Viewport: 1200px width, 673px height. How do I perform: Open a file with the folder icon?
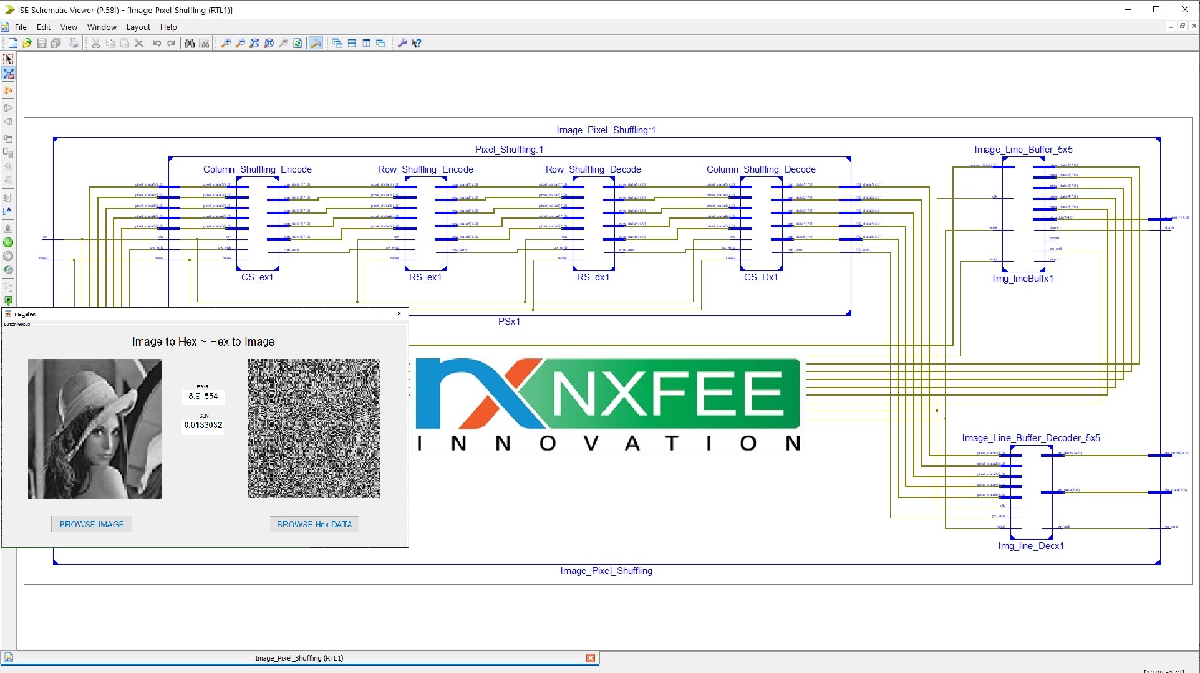click(x=27, y=43)
